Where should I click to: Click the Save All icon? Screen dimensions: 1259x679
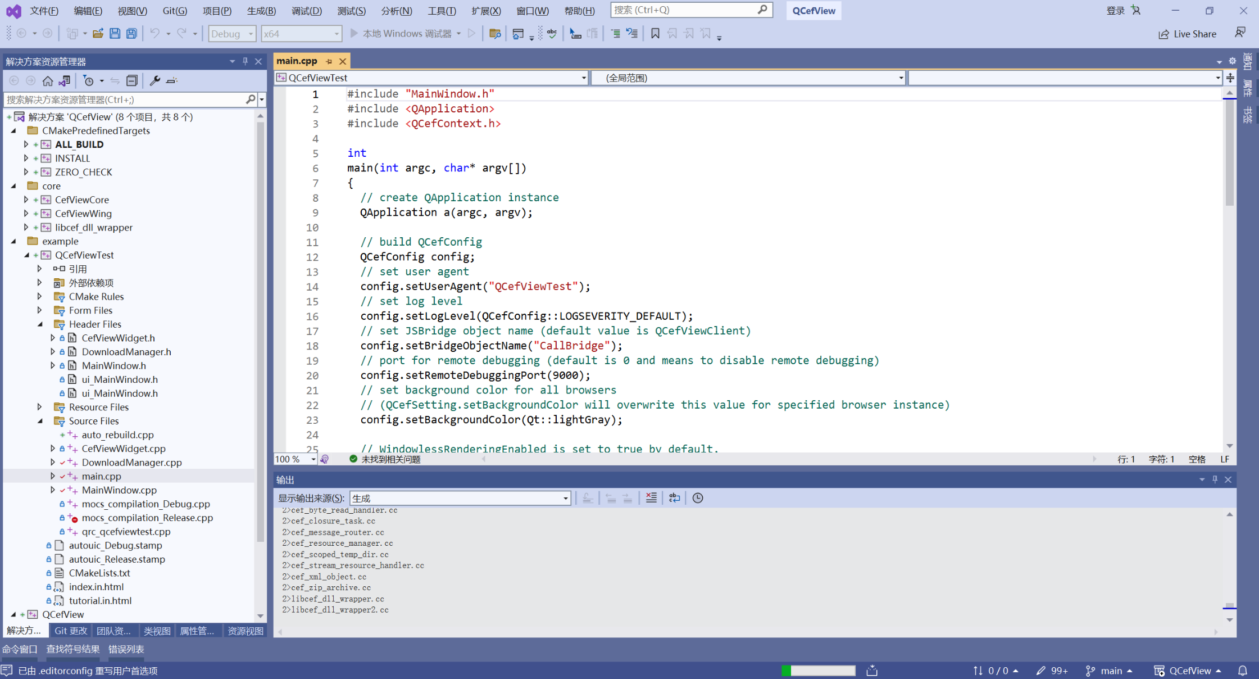(131, 34)
